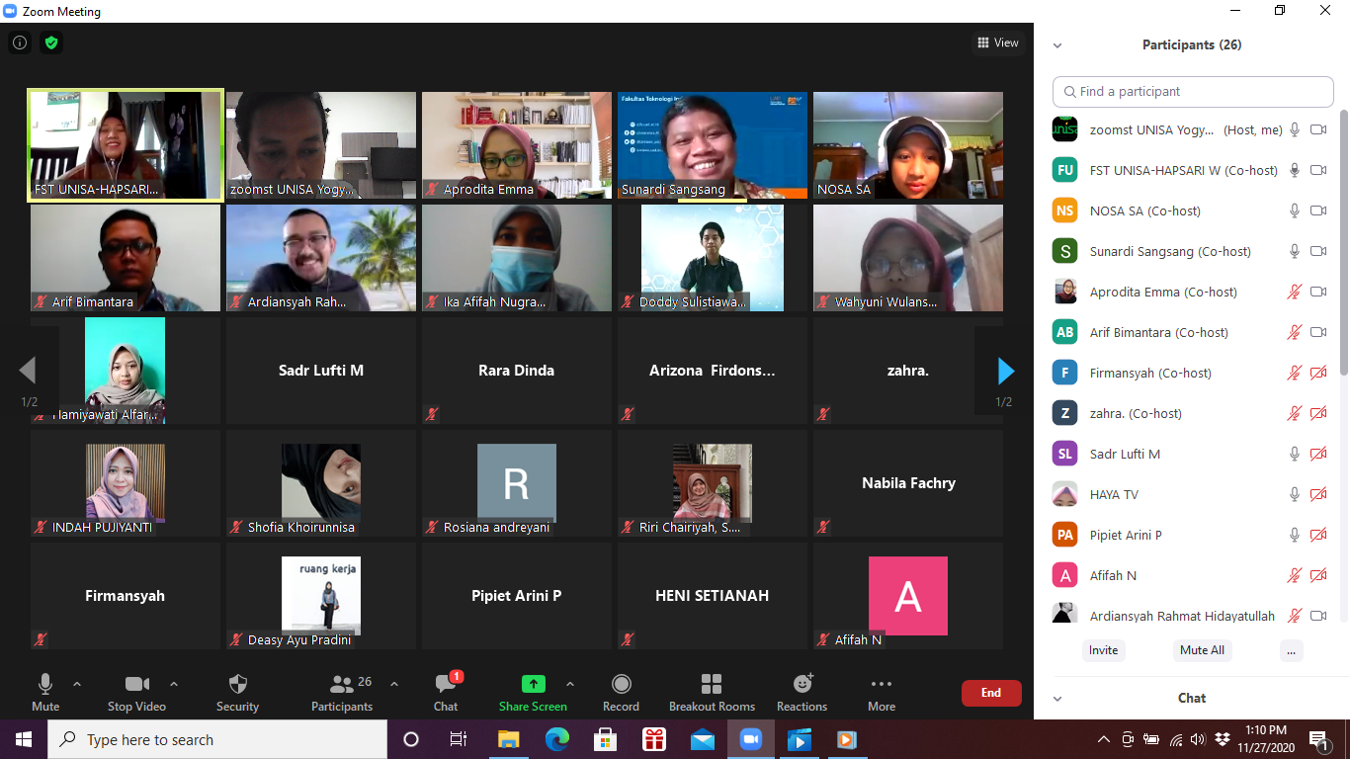Open the Breakout Rooms icon

711,684
